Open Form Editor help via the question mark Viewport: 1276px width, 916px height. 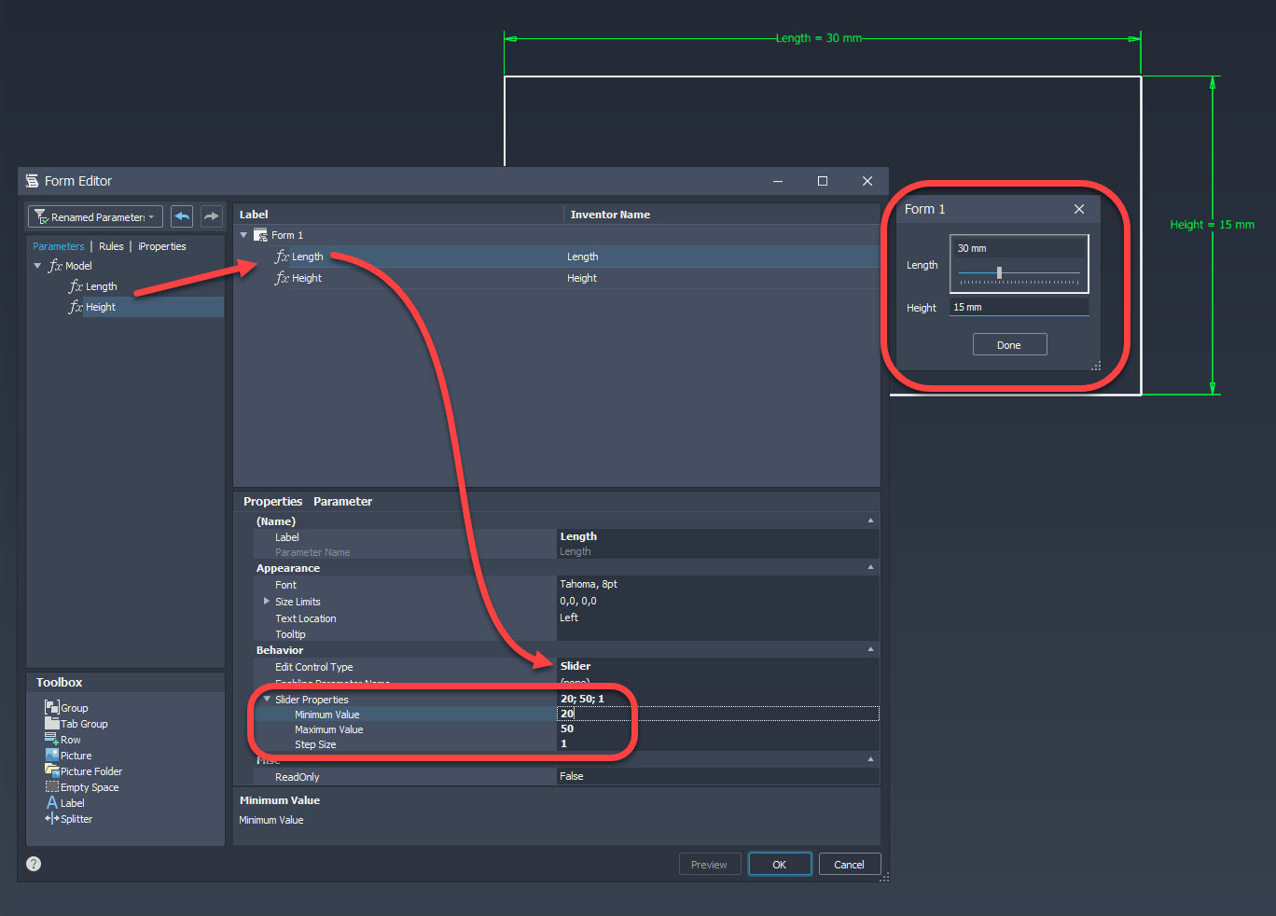point(33,864)
